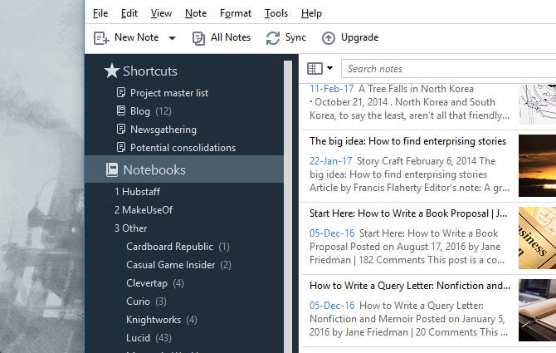Open the New Note dropdown arrow
Image resolution: width=556 pixels, height=353 pixels.
[172, 38]
